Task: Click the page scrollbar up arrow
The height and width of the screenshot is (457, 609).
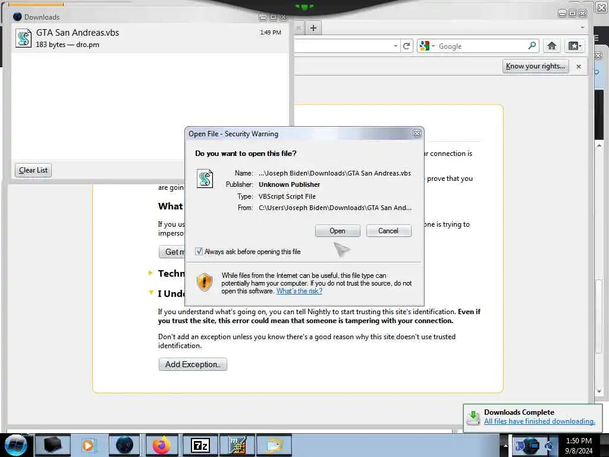Action: tap(599, 146)
